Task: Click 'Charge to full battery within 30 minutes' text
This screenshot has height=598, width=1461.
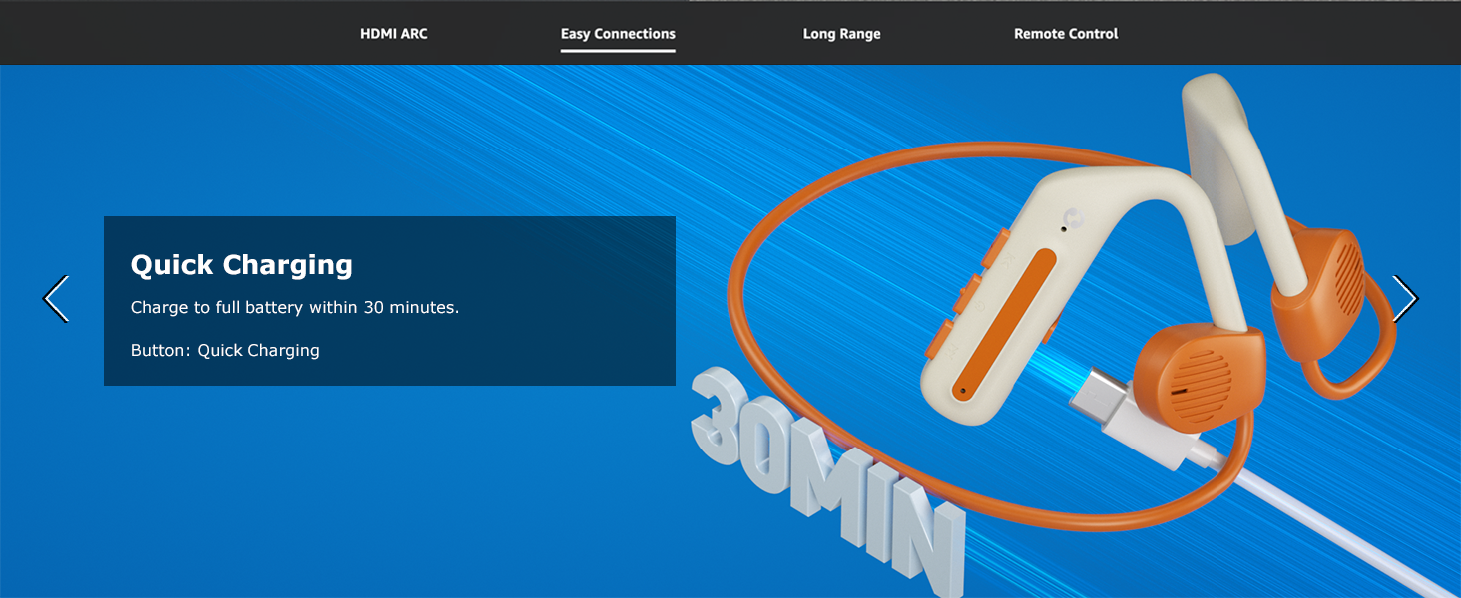Action: [x=294, y=308]
